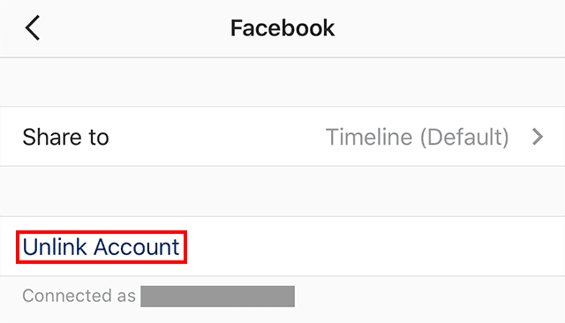Viewport: 565px width, 323px height.
Task: Go back using the header arrow
Action: coord(32,27)
